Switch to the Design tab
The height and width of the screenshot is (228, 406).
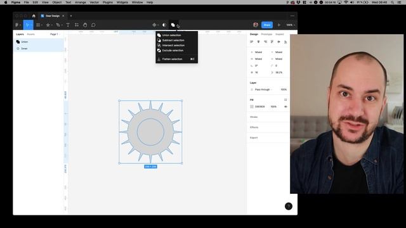254,34
